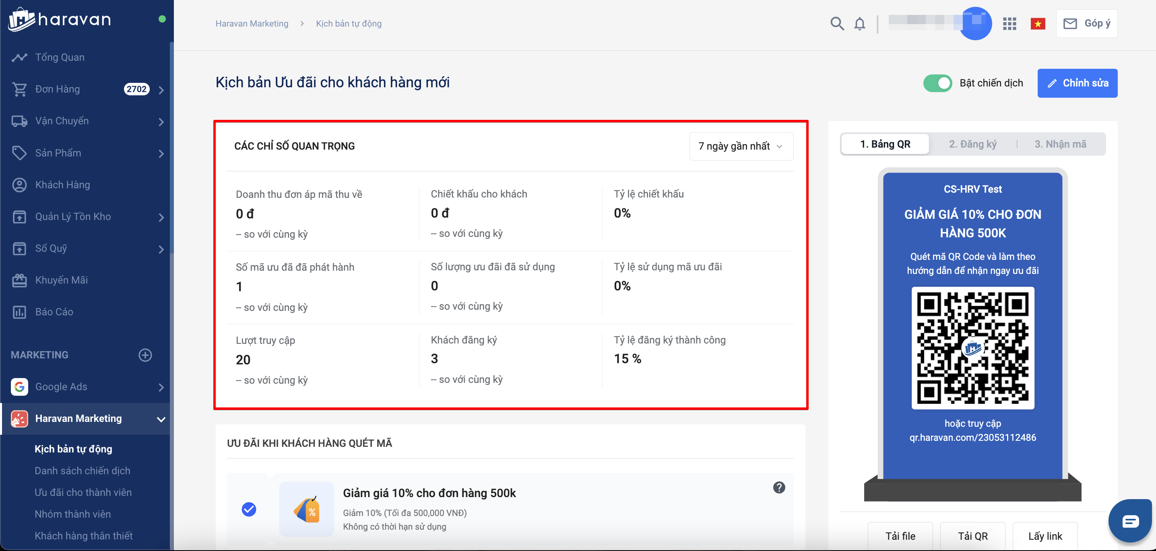
Task: Click the sidebar vertical scrollbar
Action: click(171, 148)
